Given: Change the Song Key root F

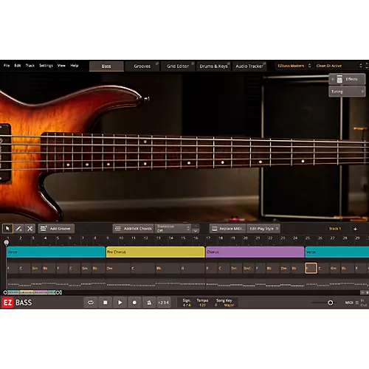Looking at the screenshot, I should pos(216,306).
